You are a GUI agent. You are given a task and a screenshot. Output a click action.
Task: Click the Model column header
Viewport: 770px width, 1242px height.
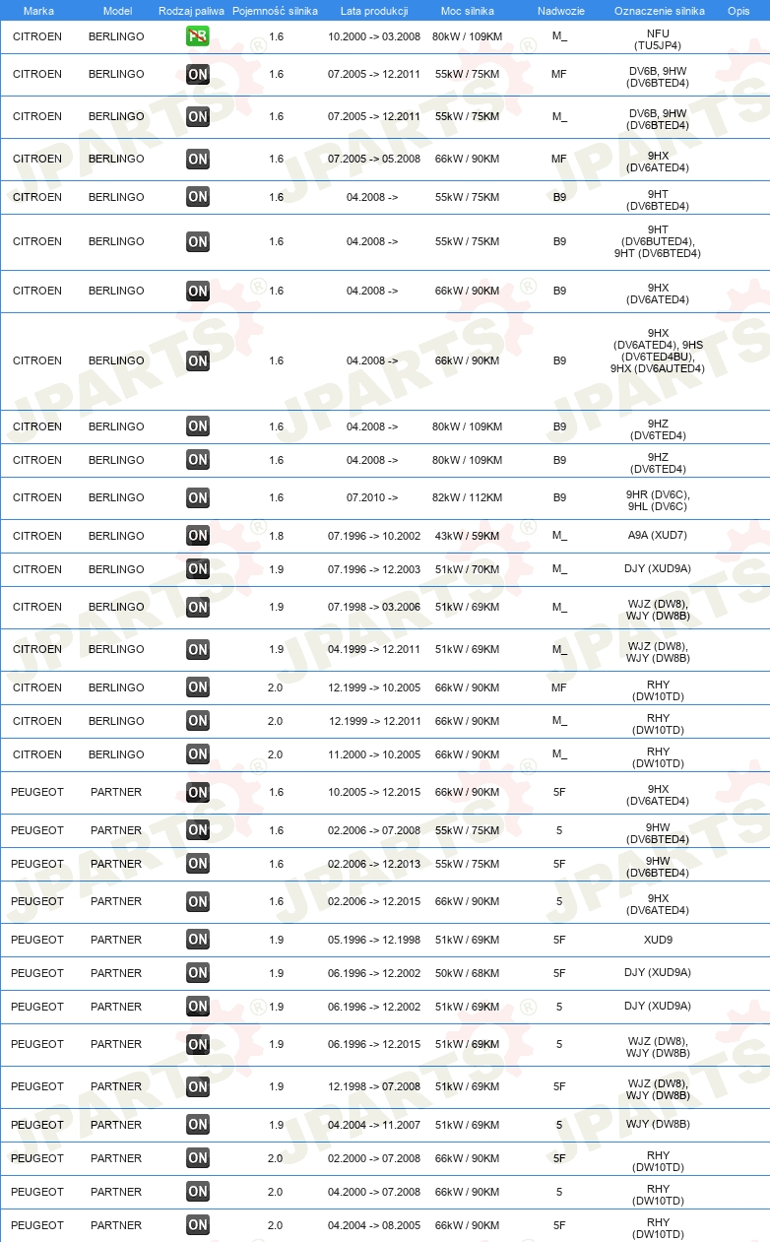coord(117,11)
